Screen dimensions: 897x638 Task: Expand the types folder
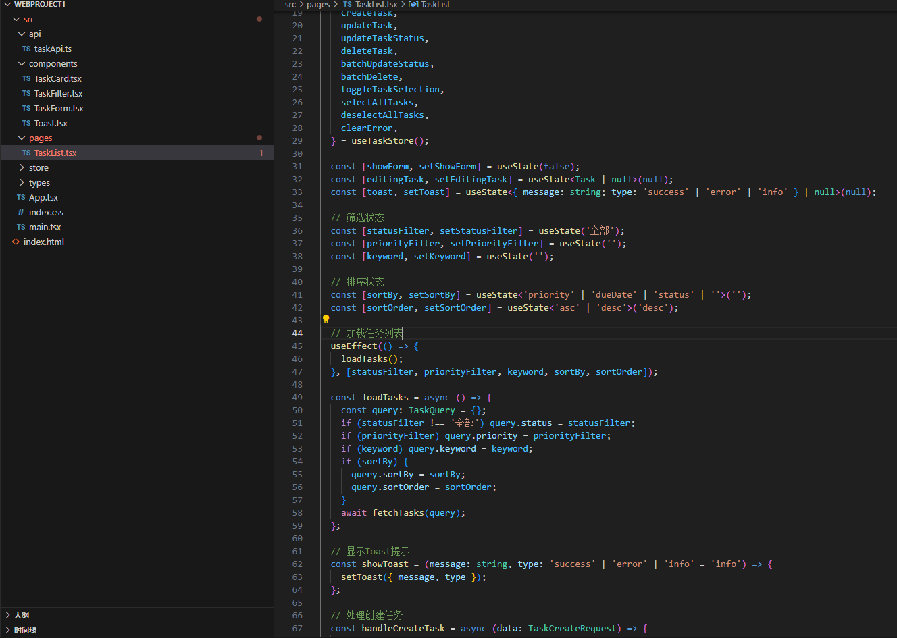click(x=22, y=182)
